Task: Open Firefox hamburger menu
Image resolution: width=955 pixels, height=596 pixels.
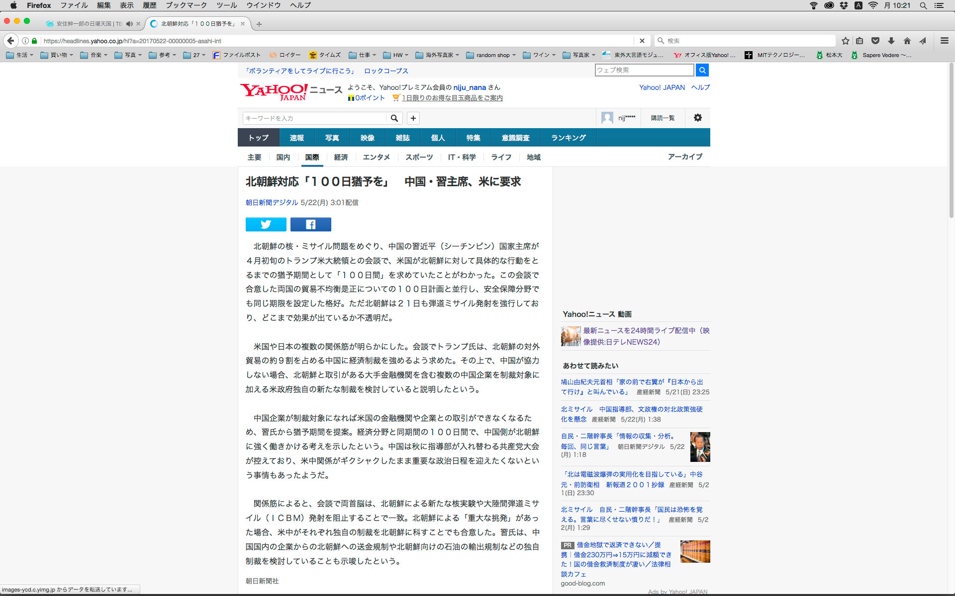Action: (944, 41)
